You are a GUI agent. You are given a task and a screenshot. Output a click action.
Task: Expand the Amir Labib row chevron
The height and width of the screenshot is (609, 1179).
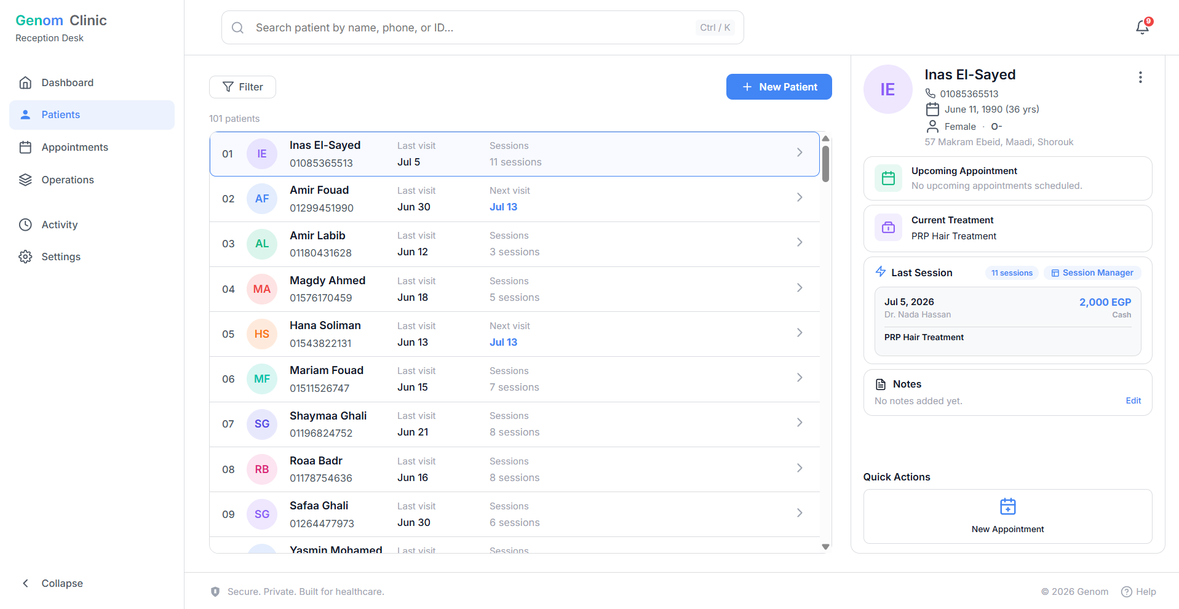pyautogui.click(x=800, y=242)
